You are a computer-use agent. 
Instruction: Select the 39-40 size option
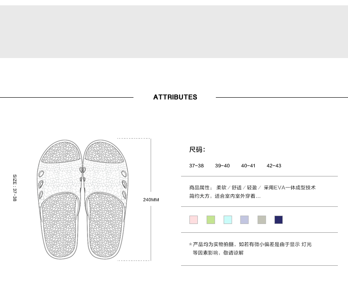click(x=222, y=166)
